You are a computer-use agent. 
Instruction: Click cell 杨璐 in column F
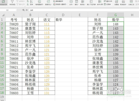tap(98, 80)
